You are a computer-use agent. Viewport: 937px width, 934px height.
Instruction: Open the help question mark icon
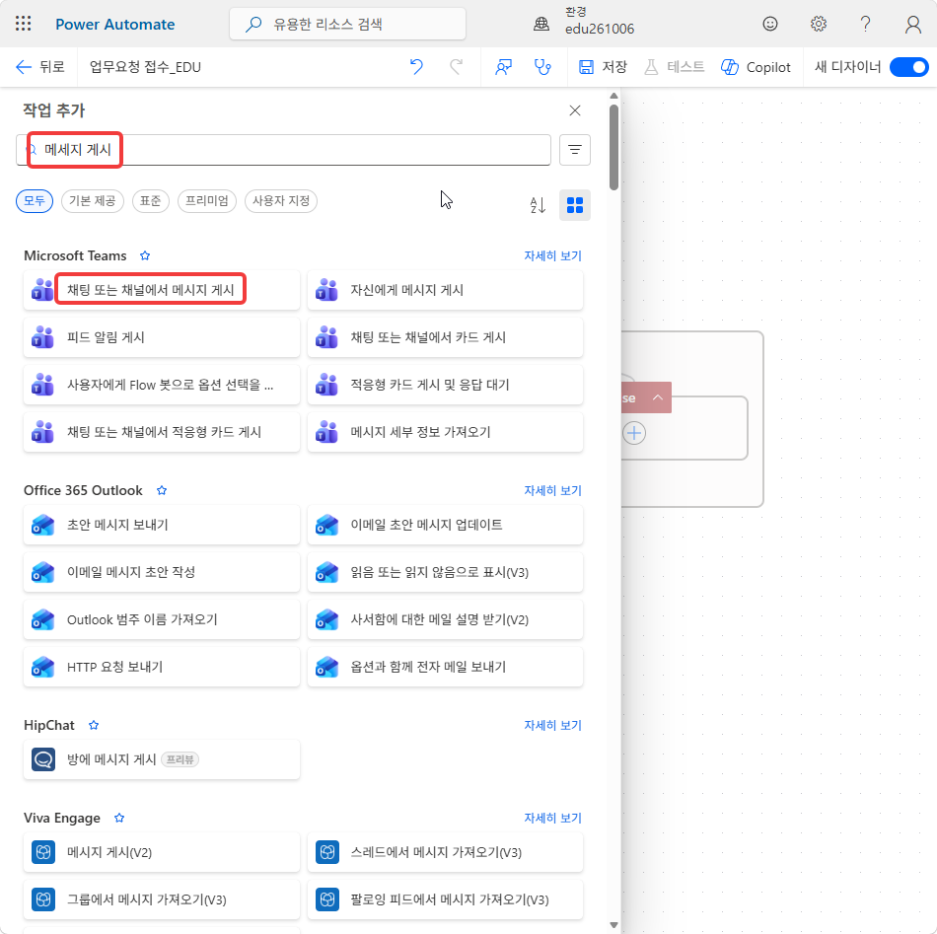(865, 24)
